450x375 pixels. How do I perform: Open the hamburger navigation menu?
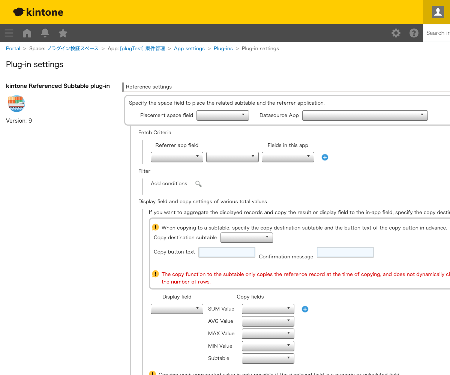(x=9, y=33)
